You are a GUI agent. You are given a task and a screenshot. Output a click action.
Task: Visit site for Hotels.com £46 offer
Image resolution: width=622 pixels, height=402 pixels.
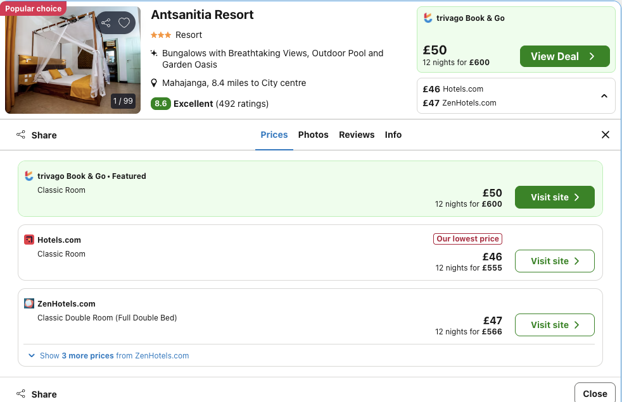pos(554,261)
